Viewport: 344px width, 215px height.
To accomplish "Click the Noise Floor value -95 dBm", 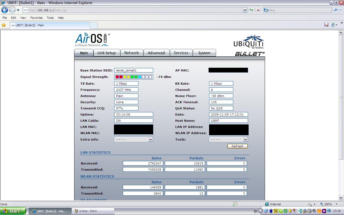I will coord(221,96).
